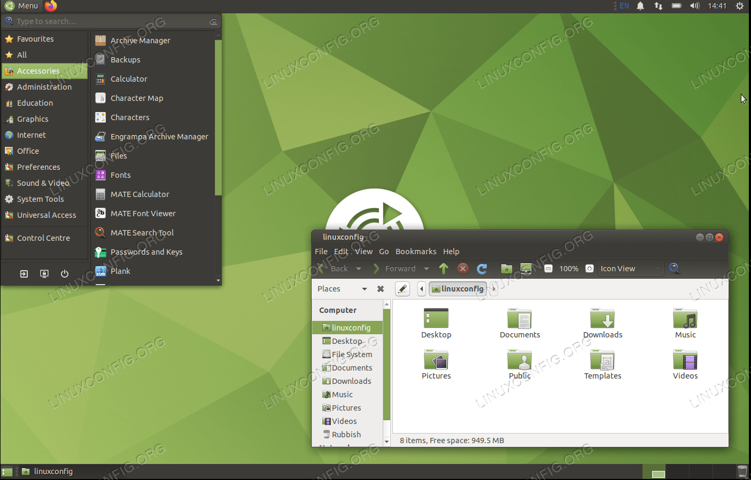Image resolution: width=751 pixels, height=480 pixels.
Task: Select the System Tools category
Action: point(45,199)
